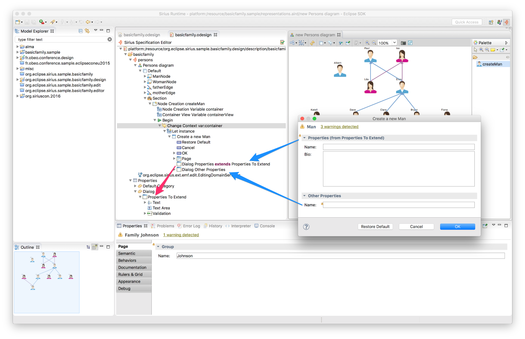Expand the alma project
Viewport: 525px width, 339px height.
[x=18, y=47]
